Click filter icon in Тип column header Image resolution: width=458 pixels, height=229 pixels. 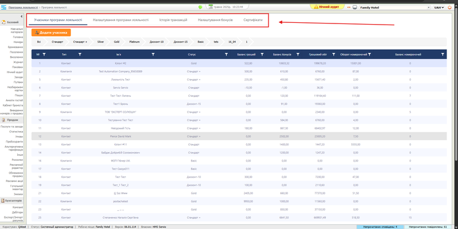(80, 54)
